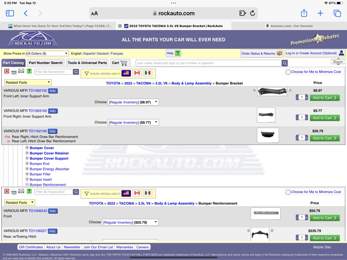Toggle Canada vehicles flag in Bumper Bracket listing
Screen dimensions: 347x260
tap(137, 73)
